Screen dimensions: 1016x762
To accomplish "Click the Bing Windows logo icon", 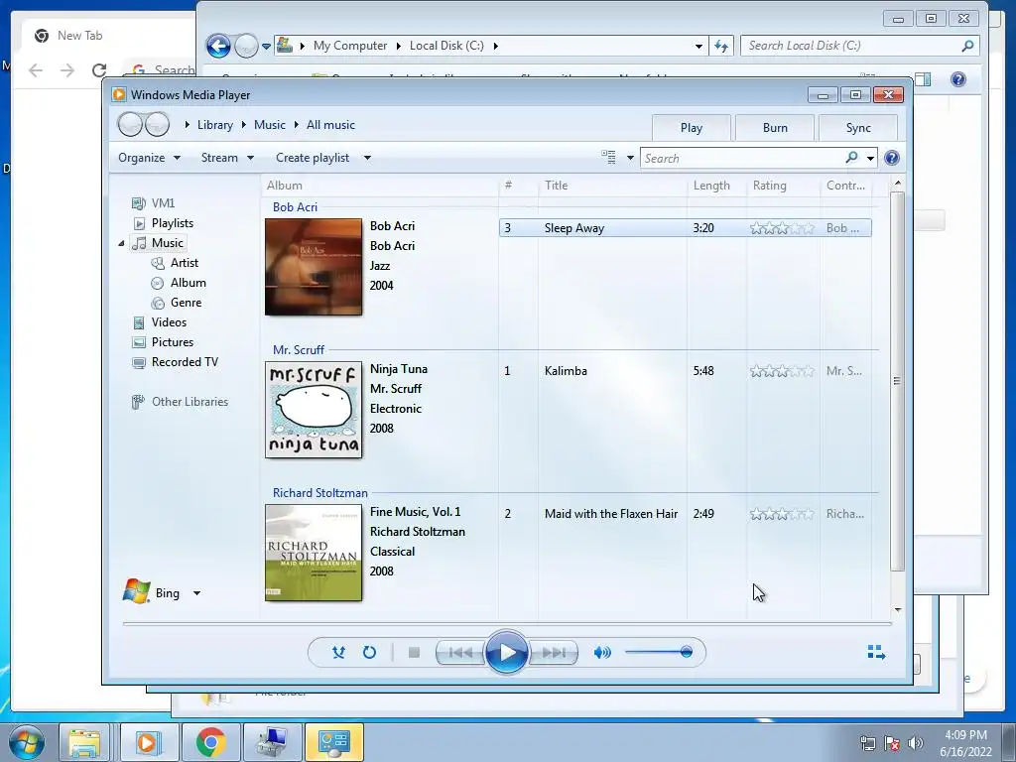I will [136, 591].
